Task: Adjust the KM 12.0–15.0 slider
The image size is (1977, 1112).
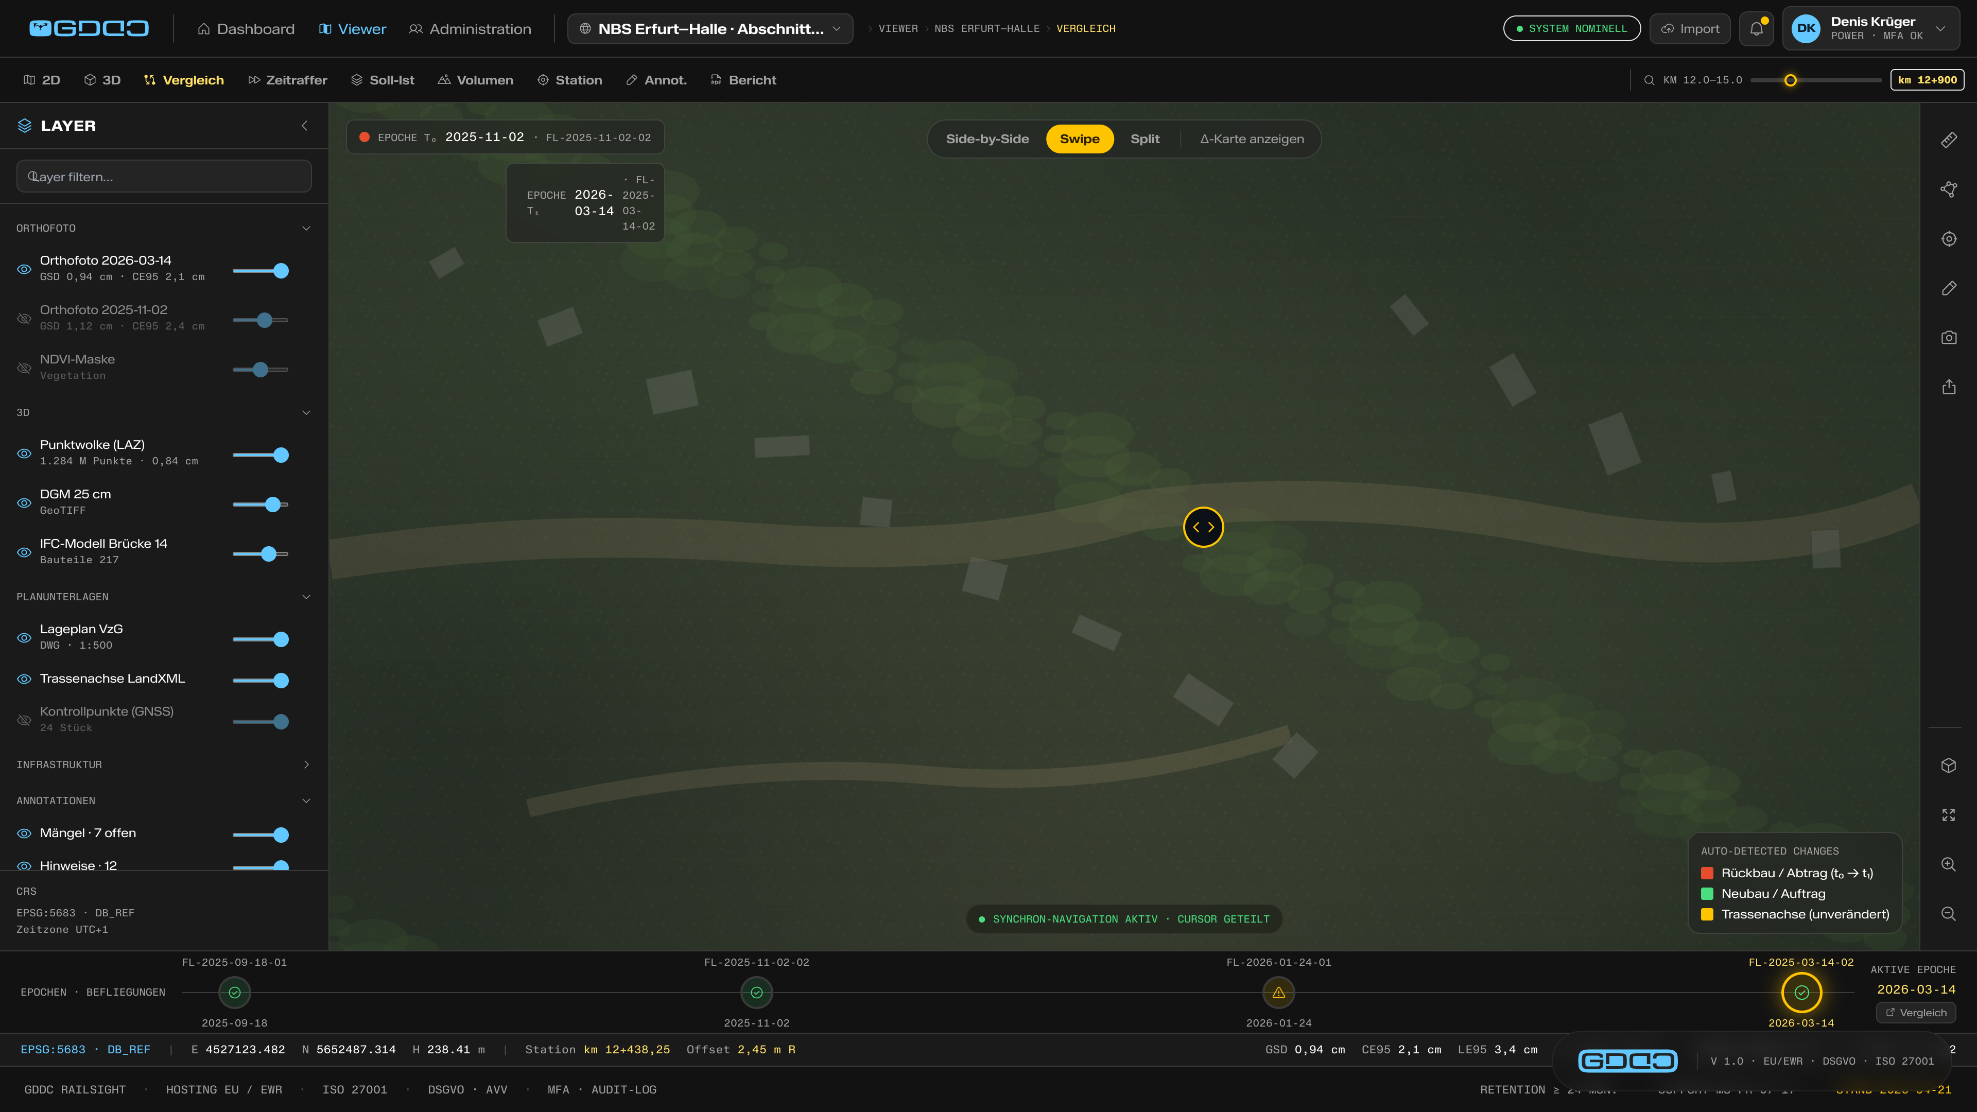Action: tap(1816, 81)
